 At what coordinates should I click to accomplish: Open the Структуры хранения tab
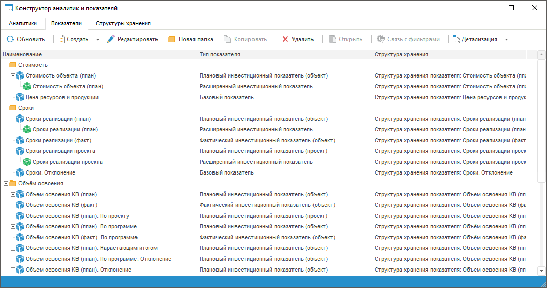(123, 23)
